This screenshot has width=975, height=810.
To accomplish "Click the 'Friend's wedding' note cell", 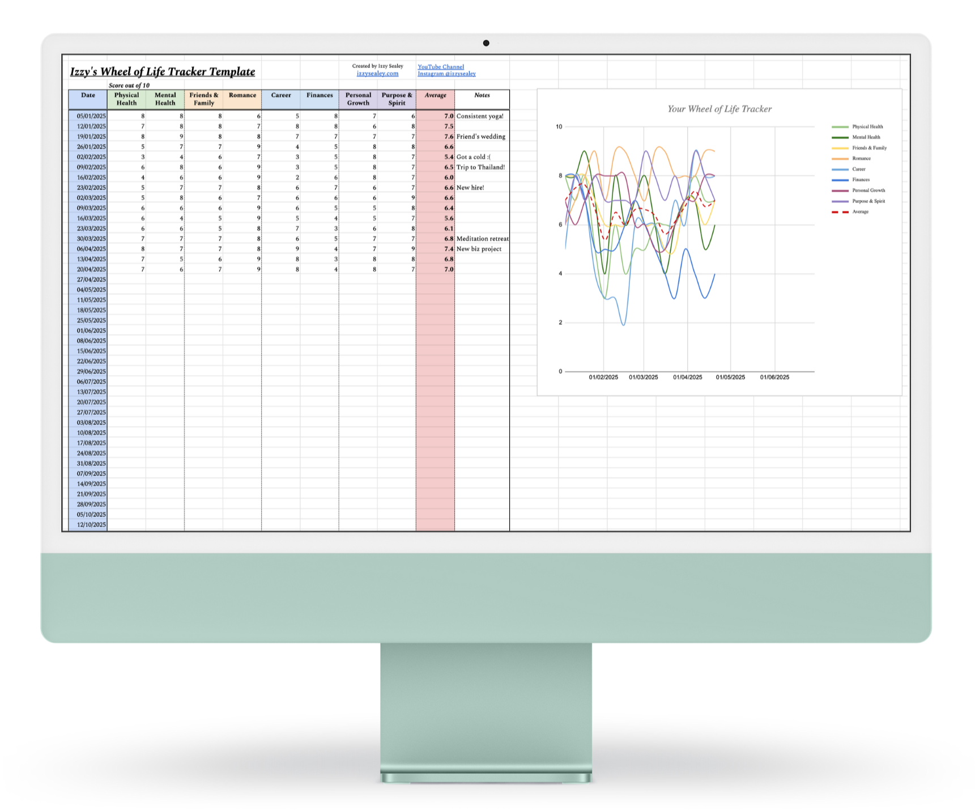I will 482,137.
